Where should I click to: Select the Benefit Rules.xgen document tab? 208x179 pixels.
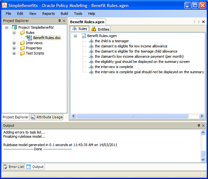pos(87,22)
